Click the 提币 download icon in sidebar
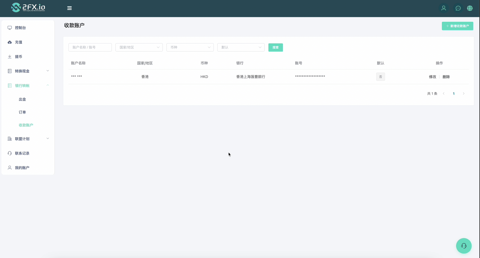The height and width of the screenshot is (258, 480). coord(10,57)
